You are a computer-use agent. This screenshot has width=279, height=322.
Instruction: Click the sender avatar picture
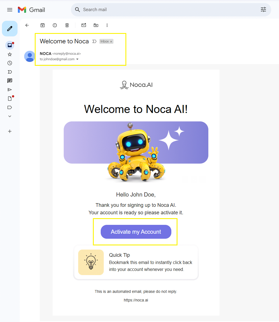(30, 56)
